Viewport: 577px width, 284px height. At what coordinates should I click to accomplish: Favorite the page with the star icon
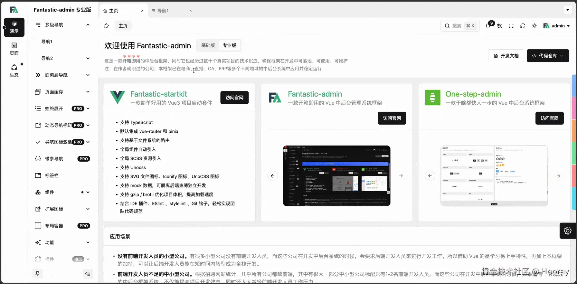[x=106, y=26]
